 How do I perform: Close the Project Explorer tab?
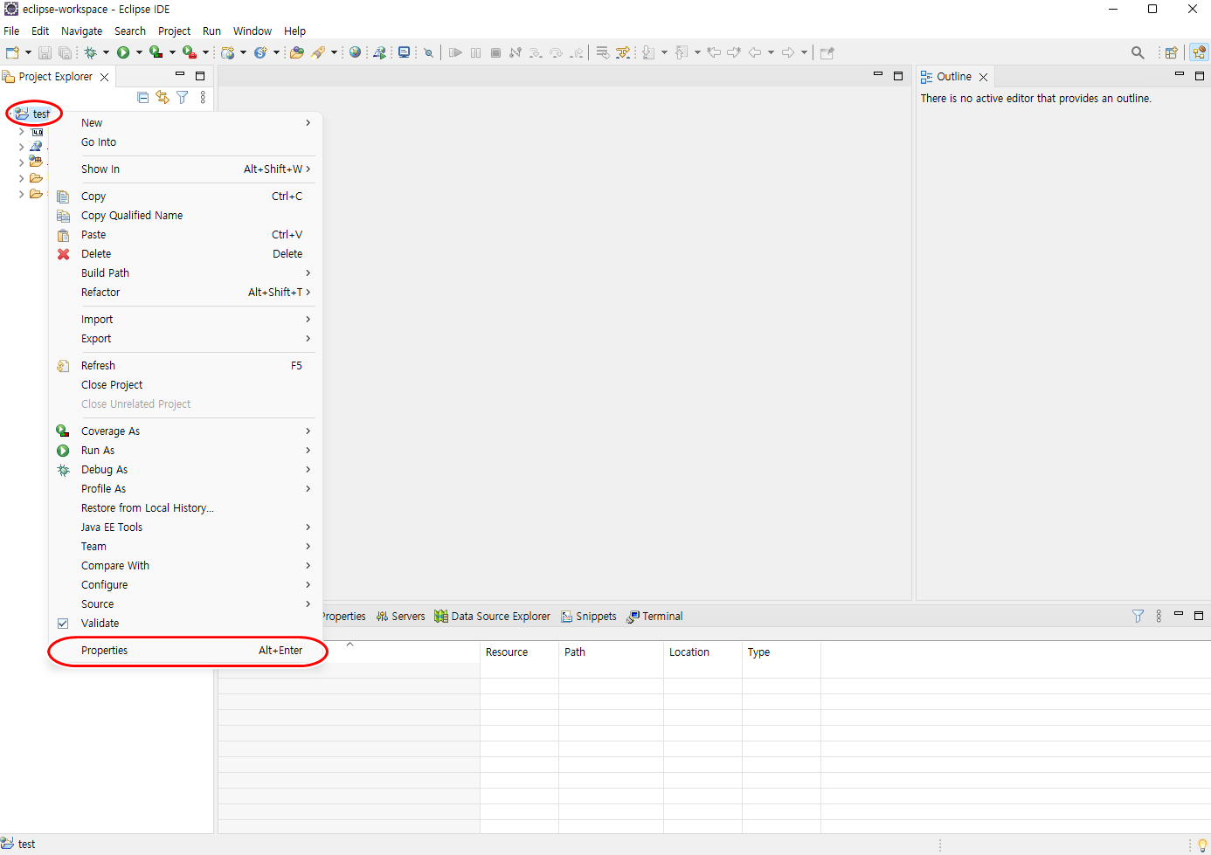tap(105, 77)
